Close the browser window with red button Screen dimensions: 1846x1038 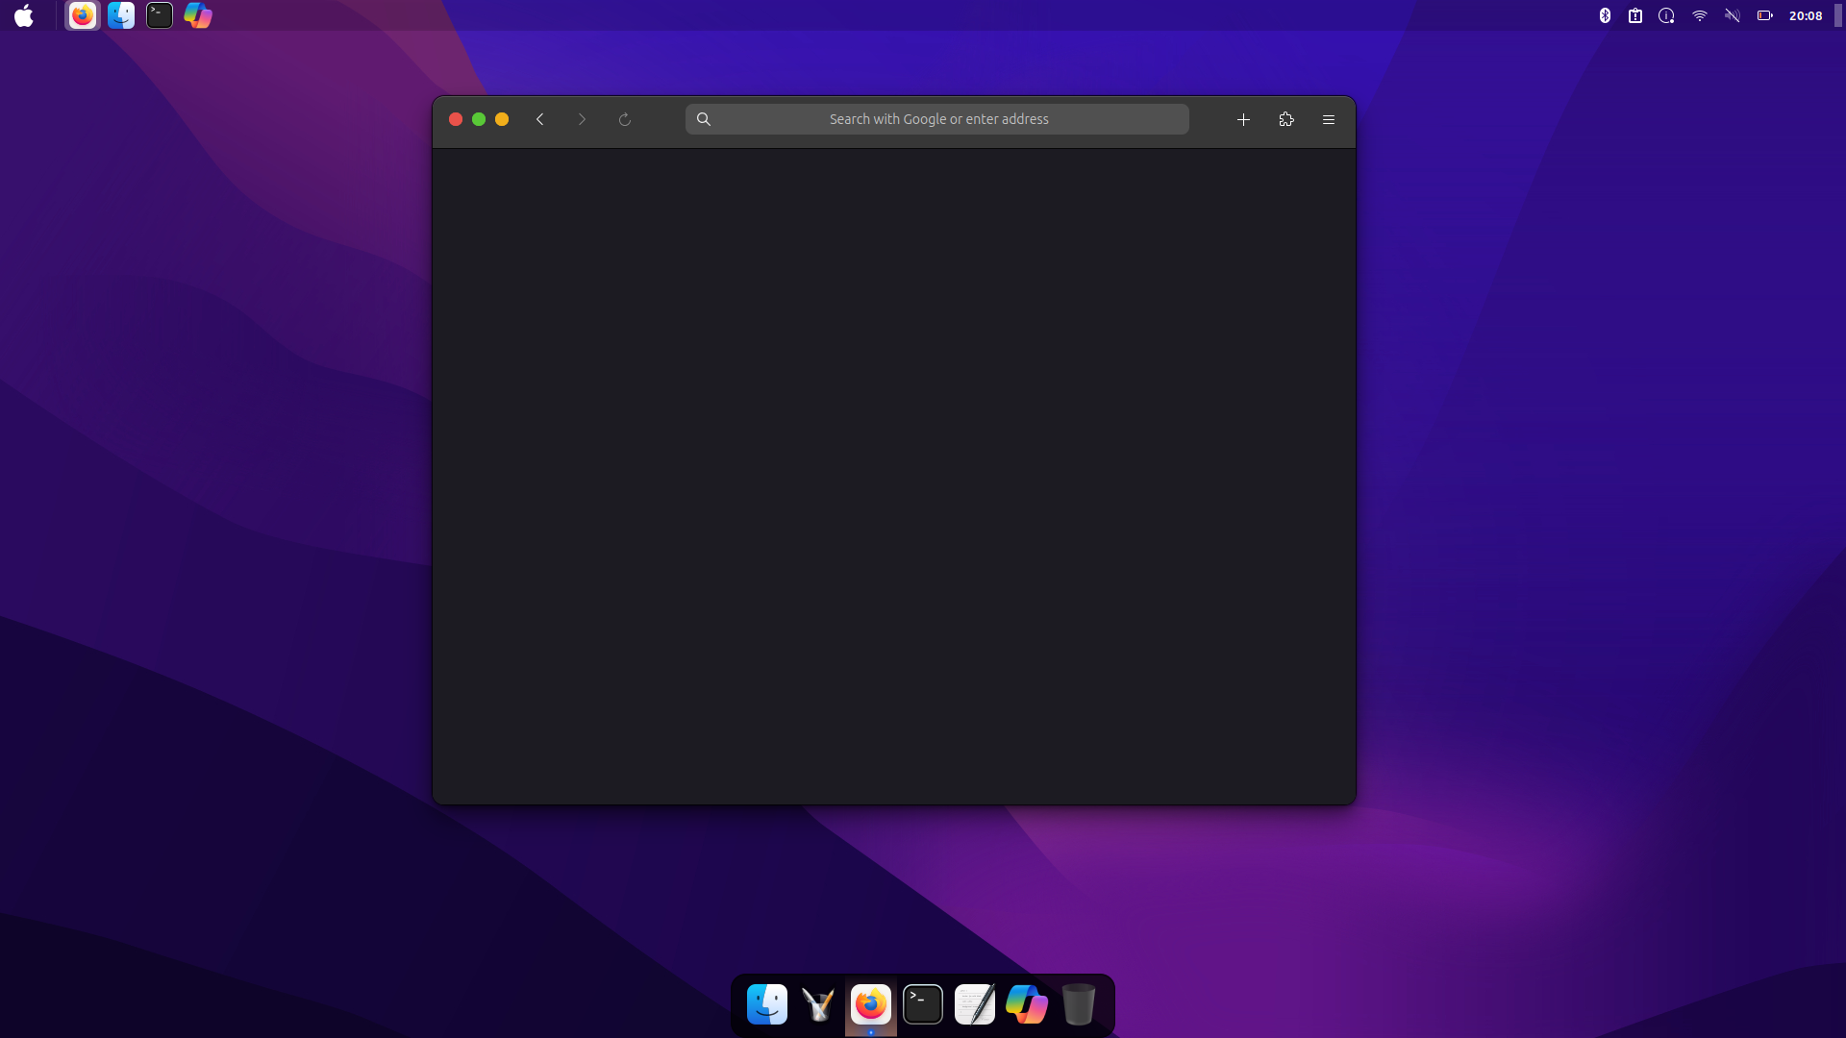click(456, 119)
